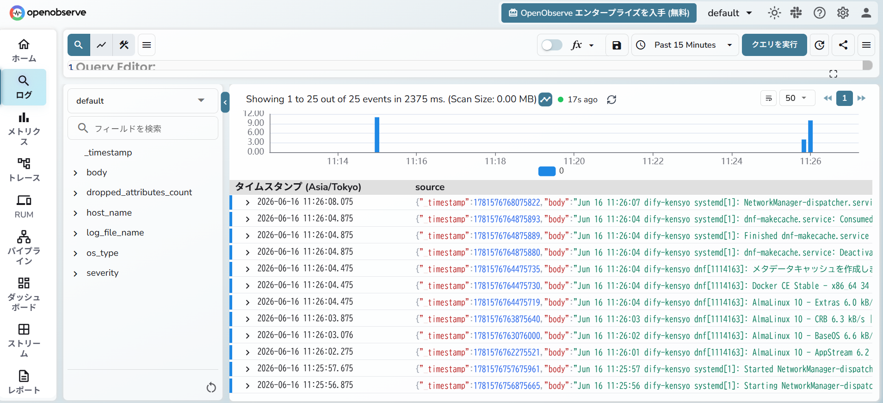Open the default stream selector
883x403 pixels.
click(x=142, y=101)
